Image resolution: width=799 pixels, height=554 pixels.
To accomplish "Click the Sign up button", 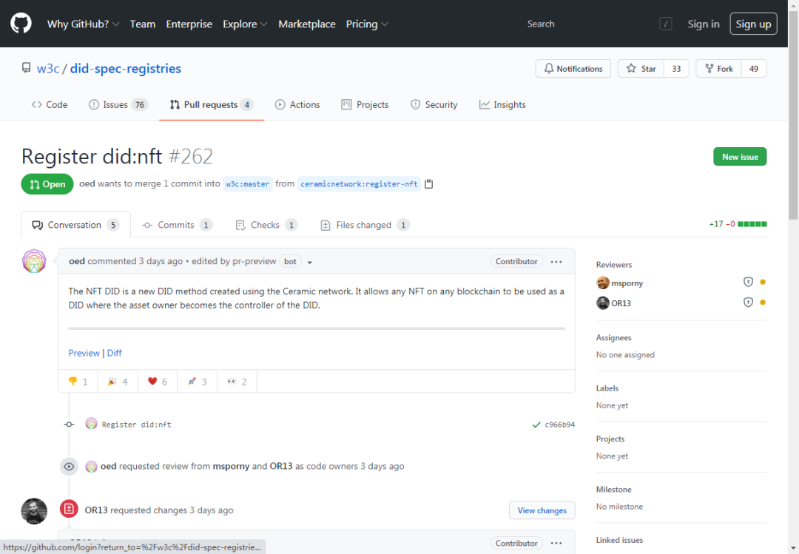I will click(x=753, y=24).
